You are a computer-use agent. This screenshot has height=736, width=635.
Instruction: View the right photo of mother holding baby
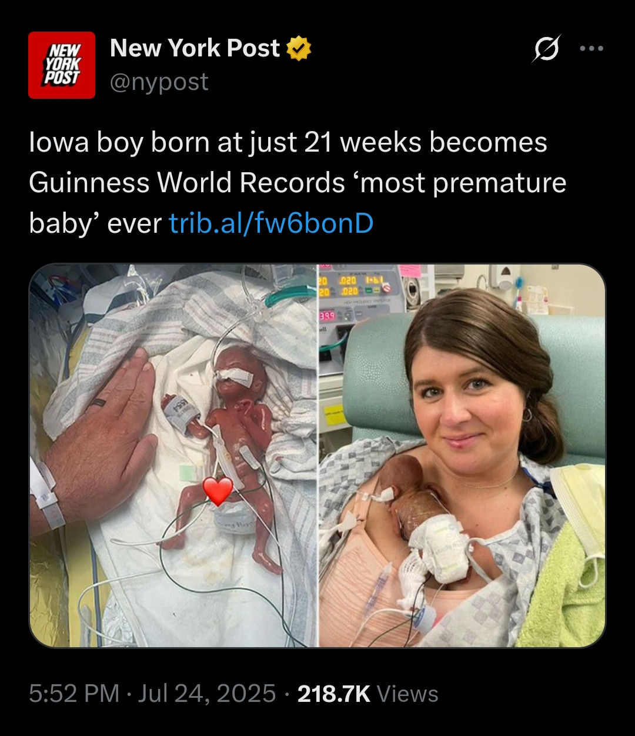point(462,456)
